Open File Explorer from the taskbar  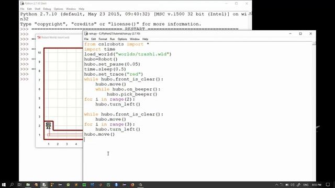tap(28, 184)
